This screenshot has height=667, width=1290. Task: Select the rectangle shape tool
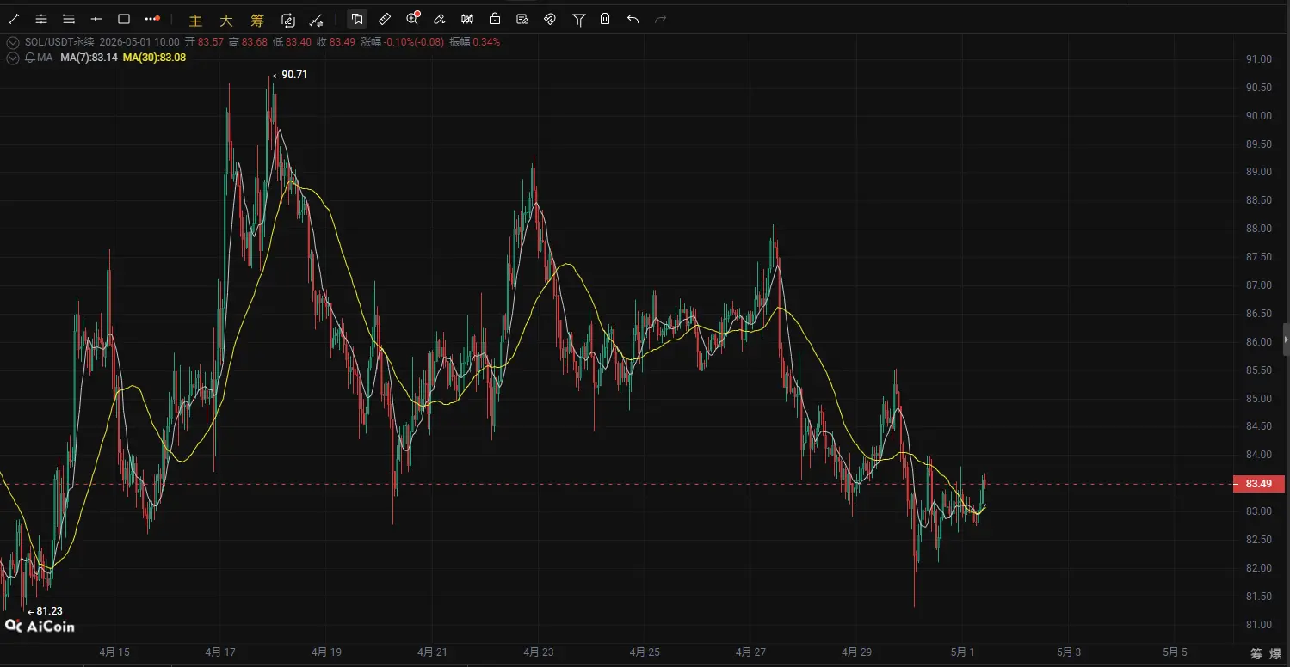click(124, 19)
